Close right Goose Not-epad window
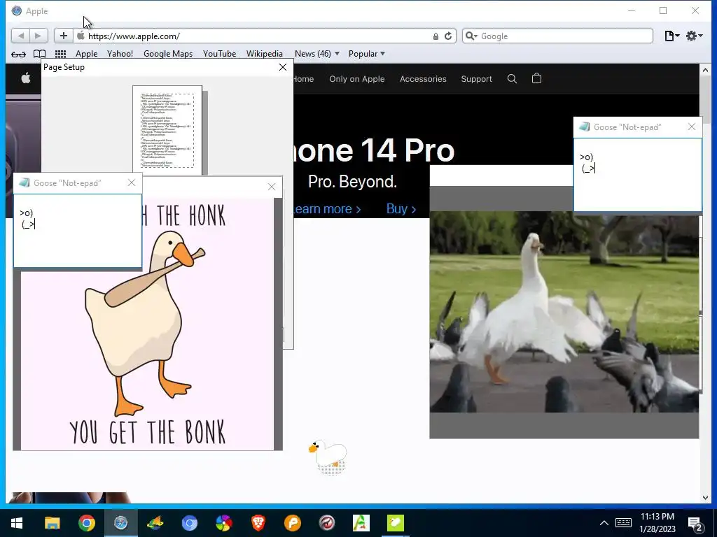This screenshot has height=537, width=717. (x=691, y=127)
